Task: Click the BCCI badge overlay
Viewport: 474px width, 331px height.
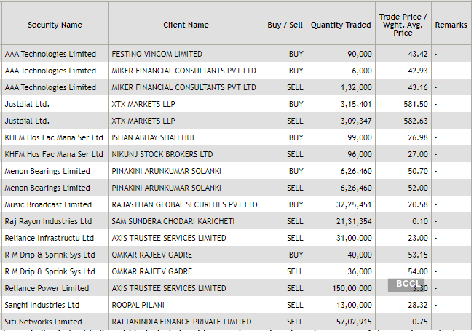Action: coord(406,284)
